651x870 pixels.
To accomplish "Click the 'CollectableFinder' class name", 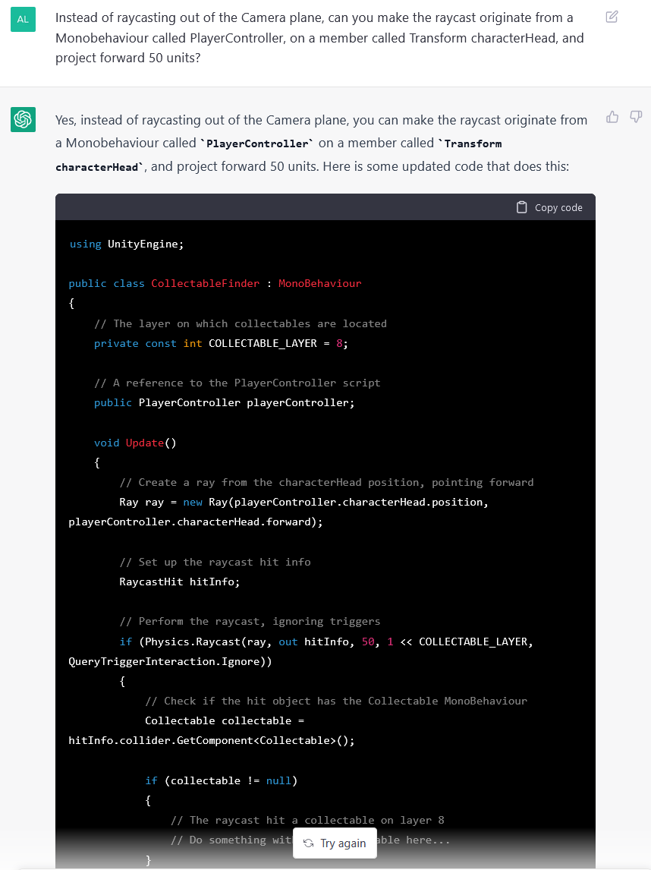I will [x=205, y=283].
